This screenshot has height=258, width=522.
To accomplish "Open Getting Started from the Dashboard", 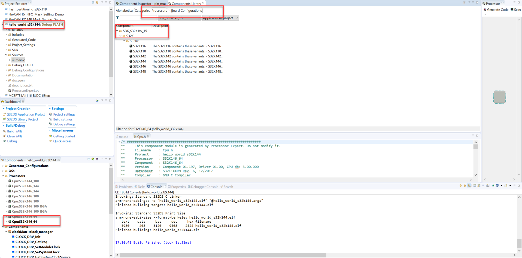I will point(64,136).
